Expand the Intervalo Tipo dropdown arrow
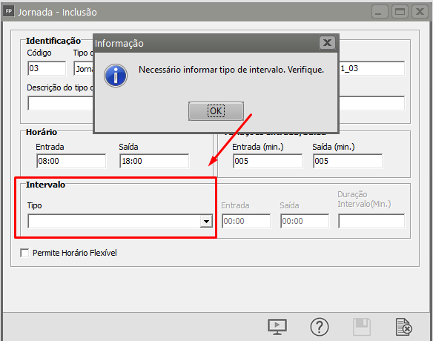The height and width of the screenshot is (341, 433). [206, 222]
